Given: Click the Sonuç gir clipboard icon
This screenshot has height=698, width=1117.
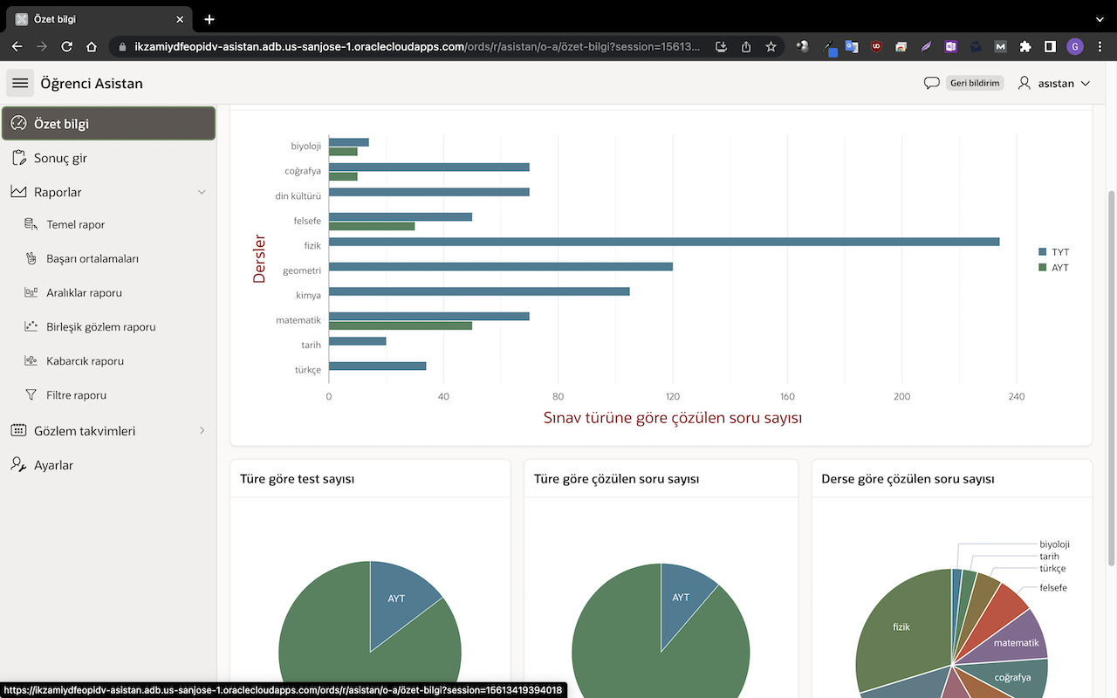Looking at the screenshot, I should [x=18, y=158].
